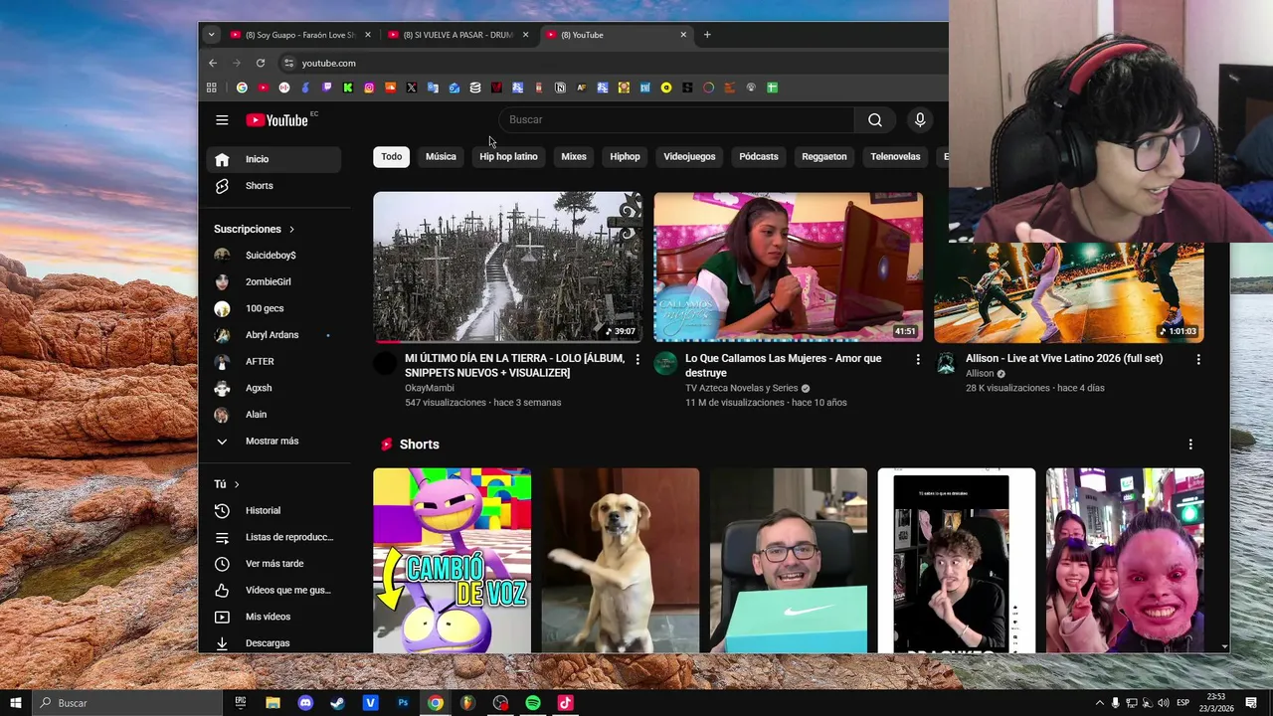The height and width of the screenshot is (716, 1273).
Task: Open Inicio in the sidebar
Action: click(x=273, y=159)
